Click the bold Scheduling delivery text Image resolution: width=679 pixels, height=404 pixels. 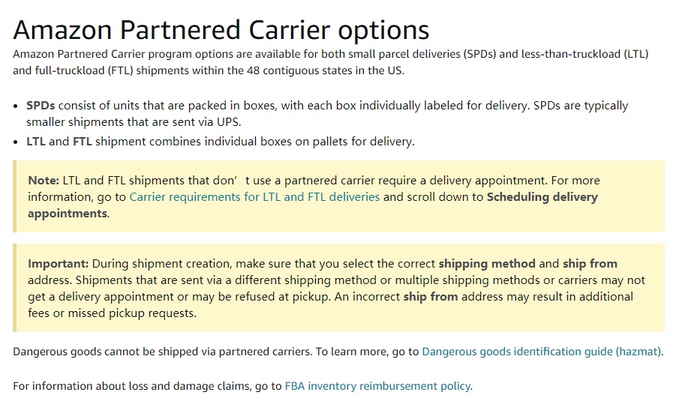(542, 197)
